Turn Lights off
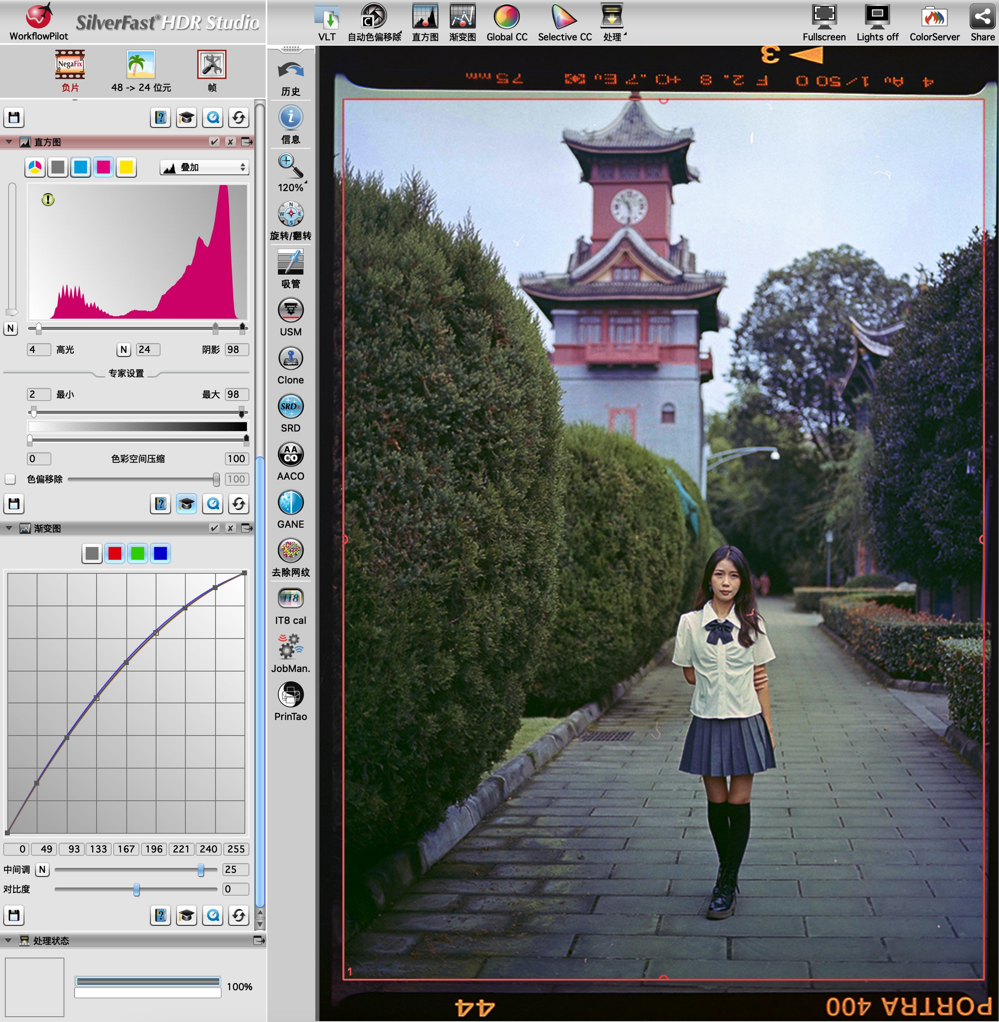999x1022 pixels. click(x=877, y=18)
